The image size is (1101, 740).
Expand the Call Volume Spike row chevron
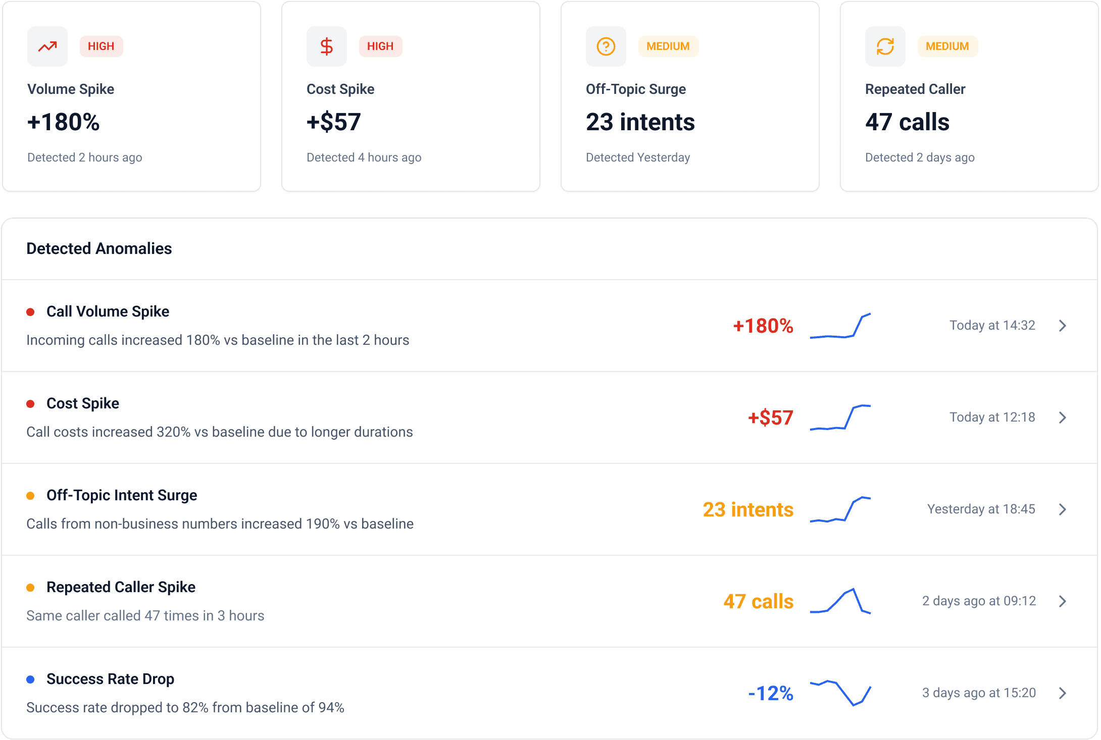pyautogui.click(x=1063, y=326)
